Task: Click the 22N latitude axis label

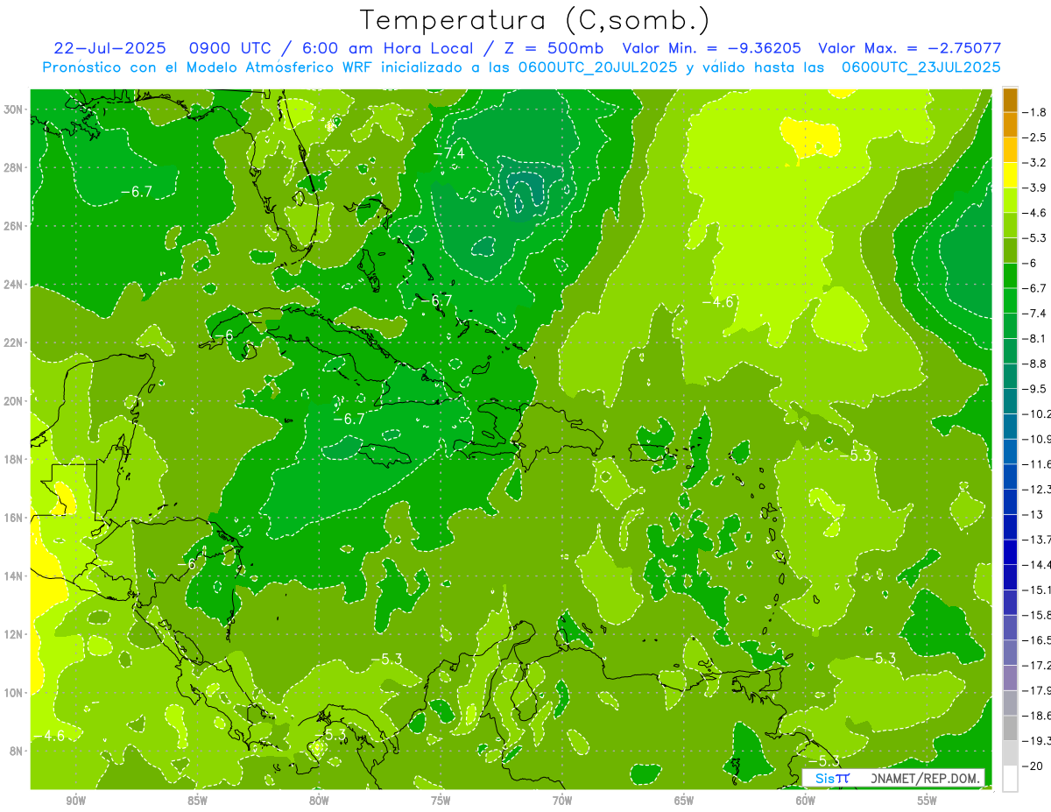Action: tap(15, 342)
